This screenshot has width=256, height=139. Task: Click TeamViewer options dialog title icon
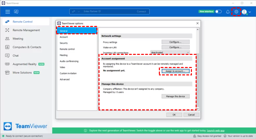coord(59,23)
